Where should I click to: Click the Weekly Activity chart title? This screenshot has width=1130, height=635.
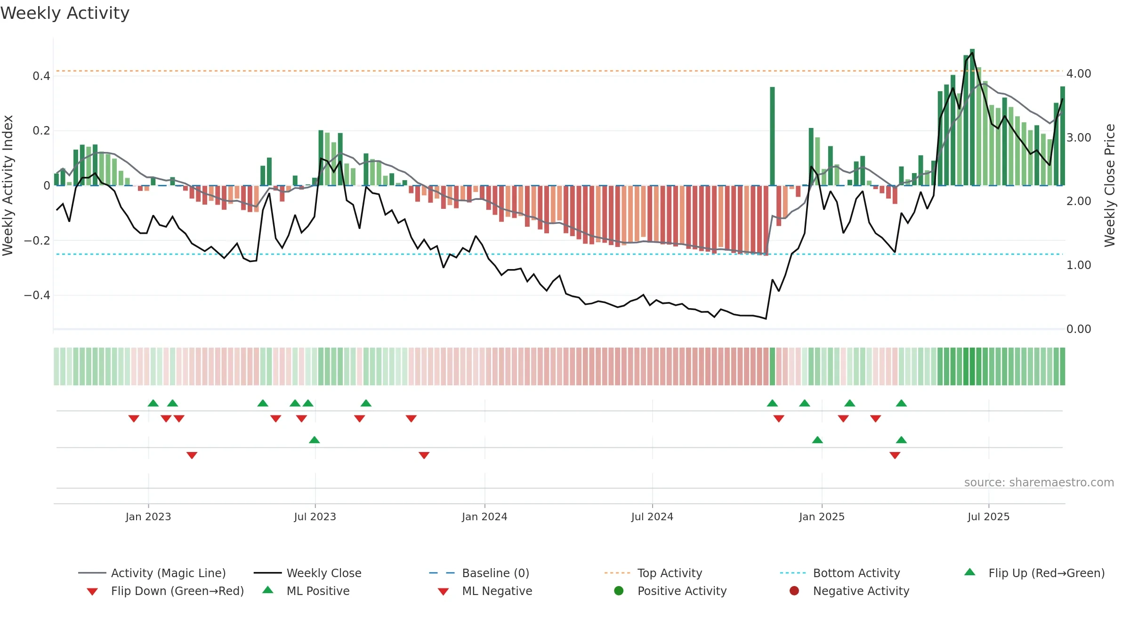click(x=65, y=13)
